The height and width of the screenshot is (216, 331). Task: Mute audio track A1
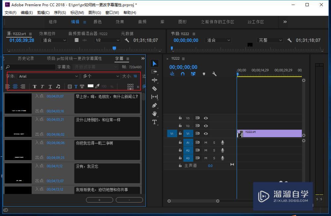click(x=206, y=143)
